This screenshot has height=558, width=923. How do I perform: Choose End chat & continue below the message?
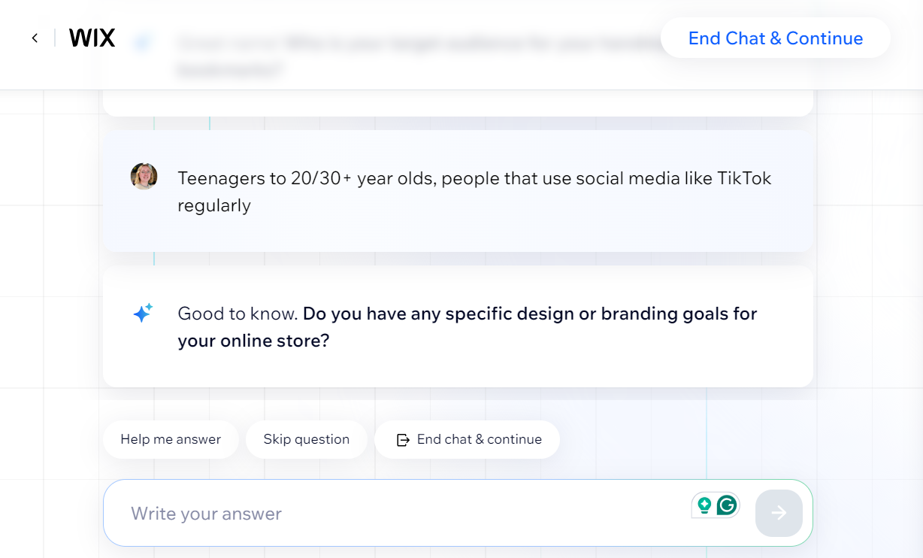467,439
